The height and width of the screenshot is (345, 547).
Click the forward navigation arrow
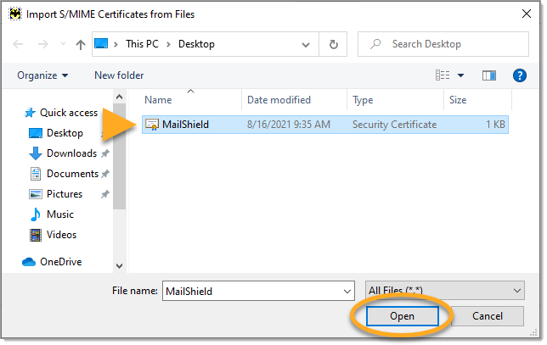pos(42,44)
